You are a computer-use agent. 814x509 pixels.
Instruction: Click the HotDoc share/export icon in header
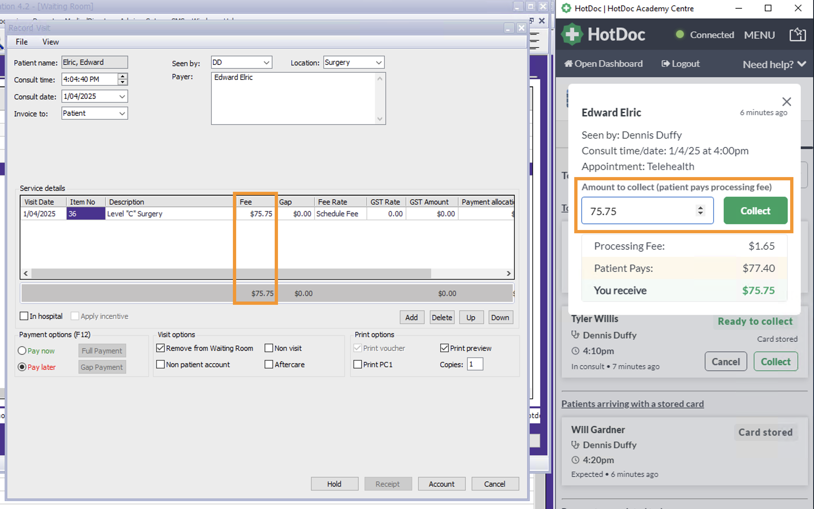click(x=797, y=35)
